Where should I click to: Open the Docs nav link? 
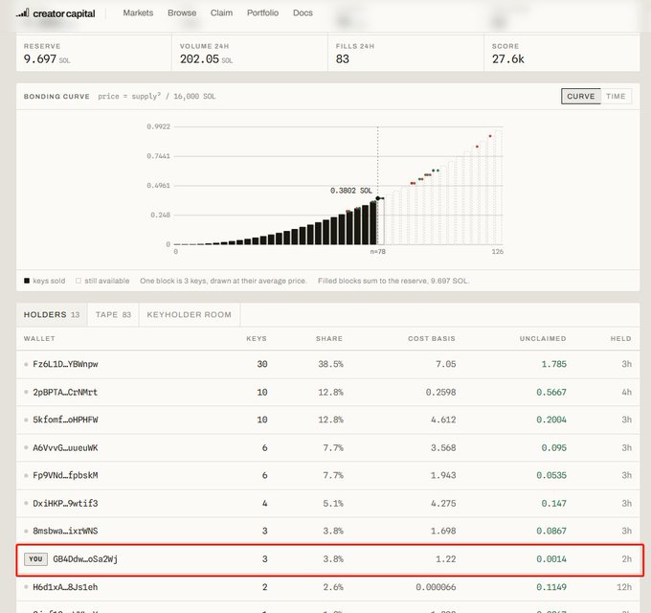click(x=303, y=12)
